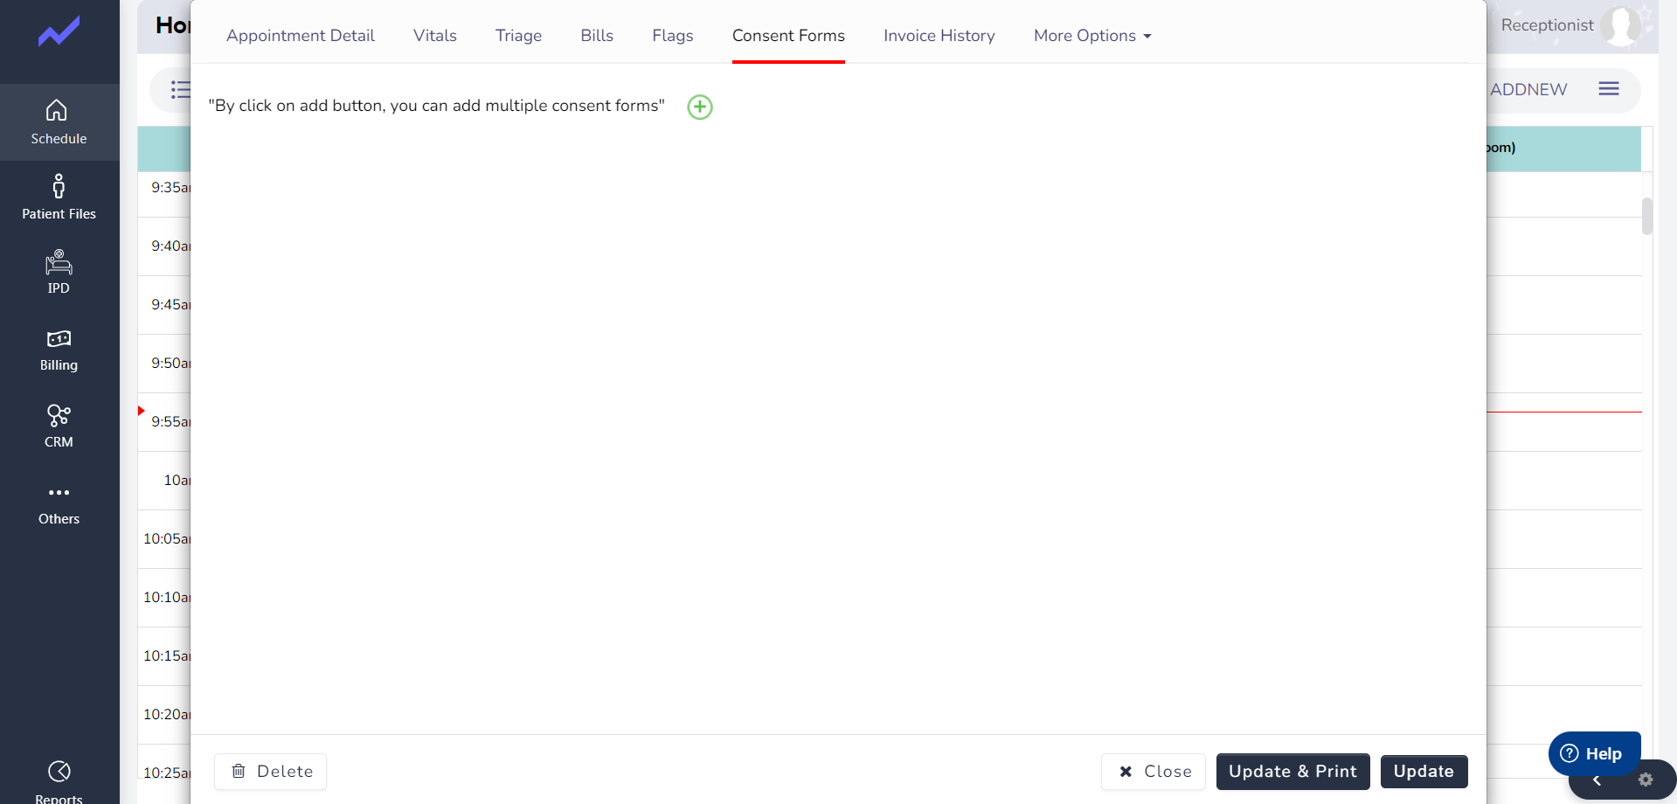
Task: Open the Schedule sidebar section
Action: (59, 122)
